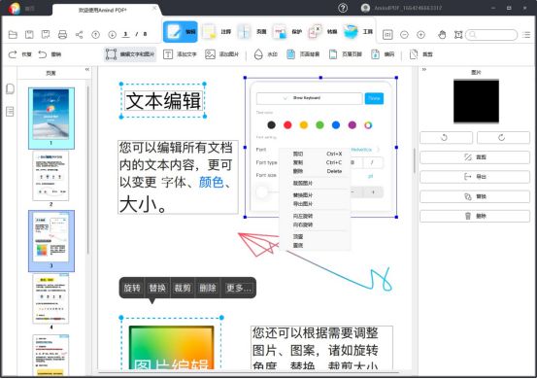Image resolution: width=537 pixels, height=379 pixels.
Task: Save the document with the floppy icon
Action: pyautogui.click(x=29, y=34)
